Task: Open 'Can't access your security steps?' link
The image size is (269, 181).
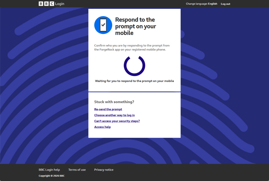Action: click(117, 121)
